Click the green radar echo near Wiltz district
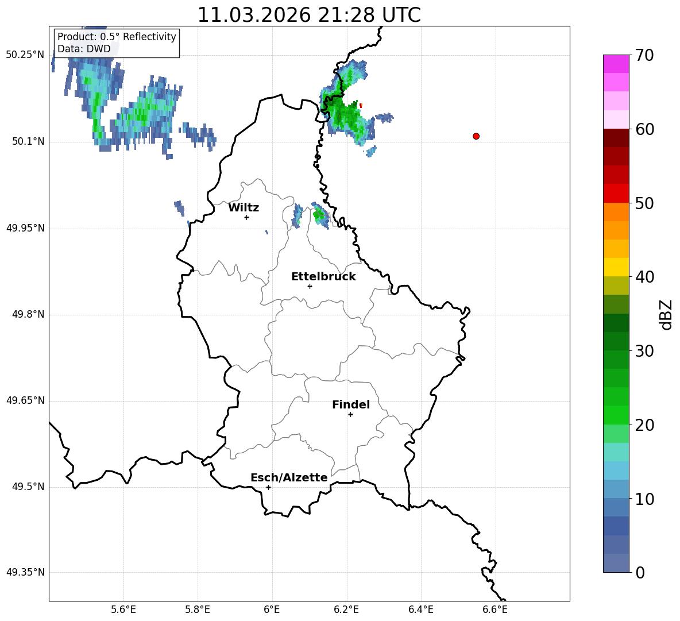Screen dimensions: 680x621 pyautogui.click(x=320, y=215)
